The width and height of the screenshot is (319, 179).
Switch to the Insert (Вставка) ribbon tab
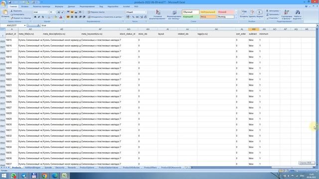click(x=25, y=6)
